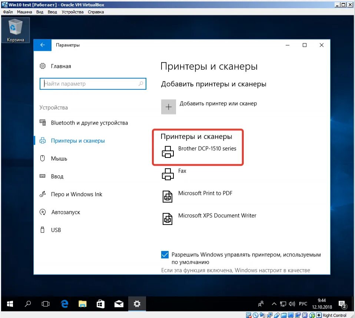Image resolution: width=355 pixels, height=318 pixels.
Task: Click VirtualBox network adapters status icon
Action: pos(270,315)
